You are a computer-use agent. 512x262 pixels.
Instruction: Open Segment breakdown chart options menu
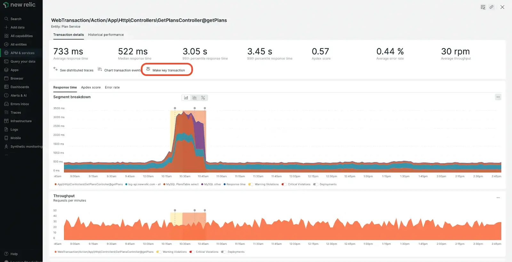coord(498,97)
